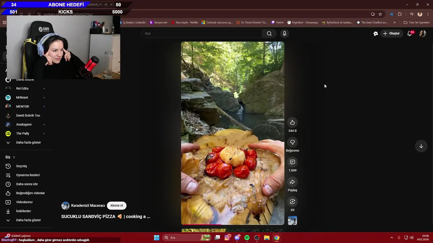Open YouTube notifications bell
The image size is (433, 243).
pos(410,33)
